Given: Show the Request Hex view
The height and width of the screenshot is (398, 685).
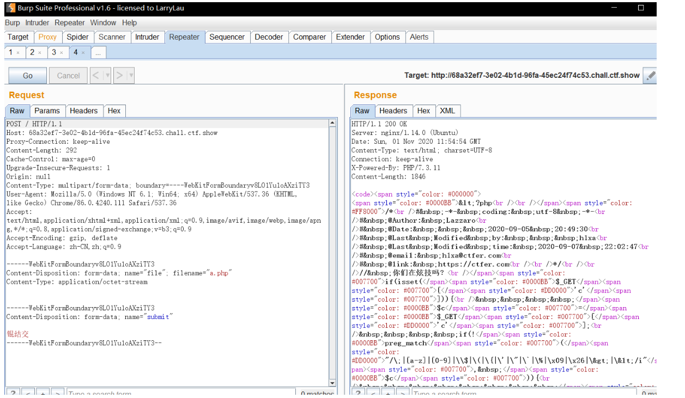Looking at the screenshot, I should (114, 111).
